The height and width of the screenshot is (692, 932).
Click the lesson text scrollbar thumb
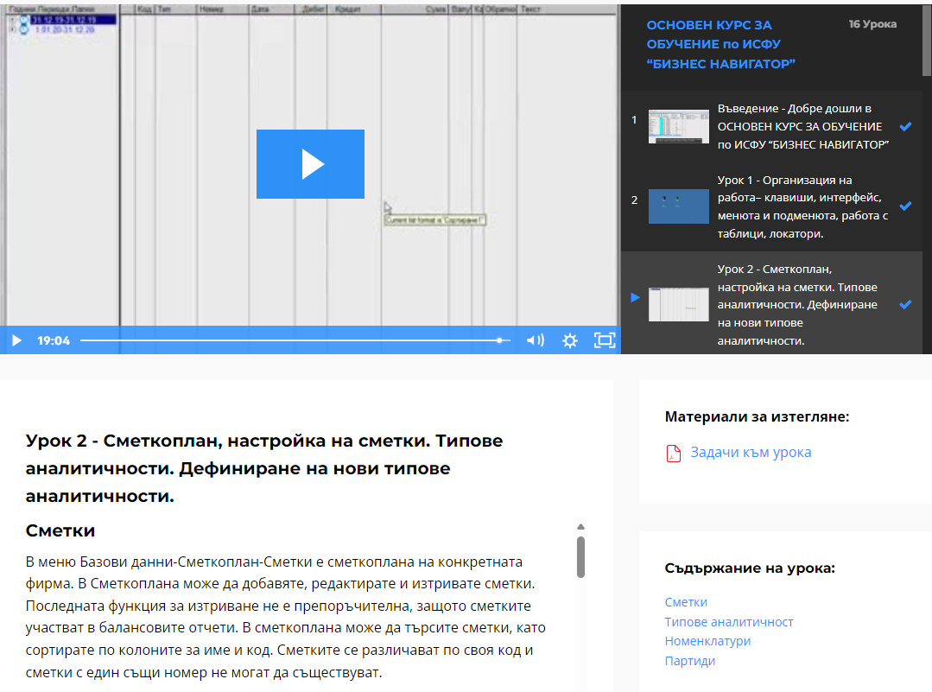pos(580,557)
